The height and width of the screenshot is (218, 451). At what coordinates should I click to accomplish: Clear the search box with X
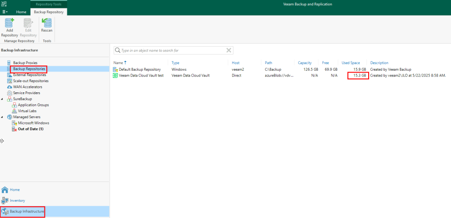point(229,51)
